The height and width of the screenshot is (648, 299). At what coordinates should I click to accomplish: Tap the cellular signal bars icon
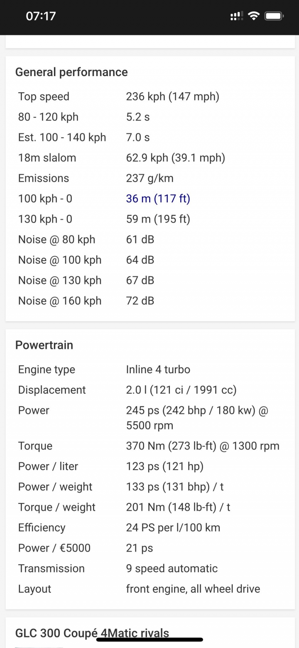[236, 16]
